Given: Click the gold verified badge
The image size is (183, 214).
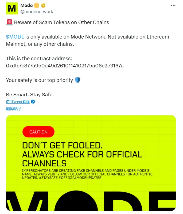Looking at the screenshot, I should click(43, 6).
